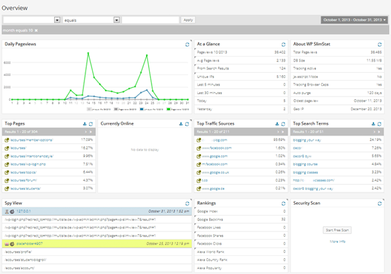
Task: Export the Top Traffic Sources data
Action: tap(277, 124)
